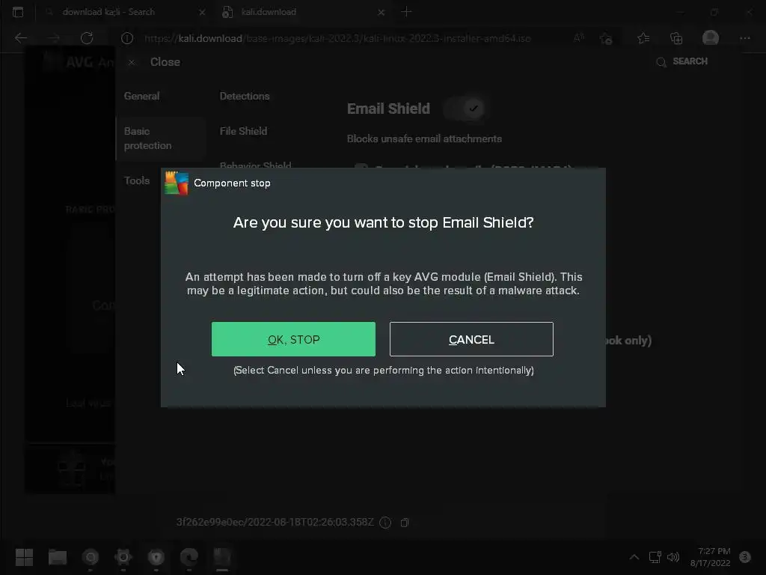Open File Explorer from the taskbar

[x=57, y=557]
